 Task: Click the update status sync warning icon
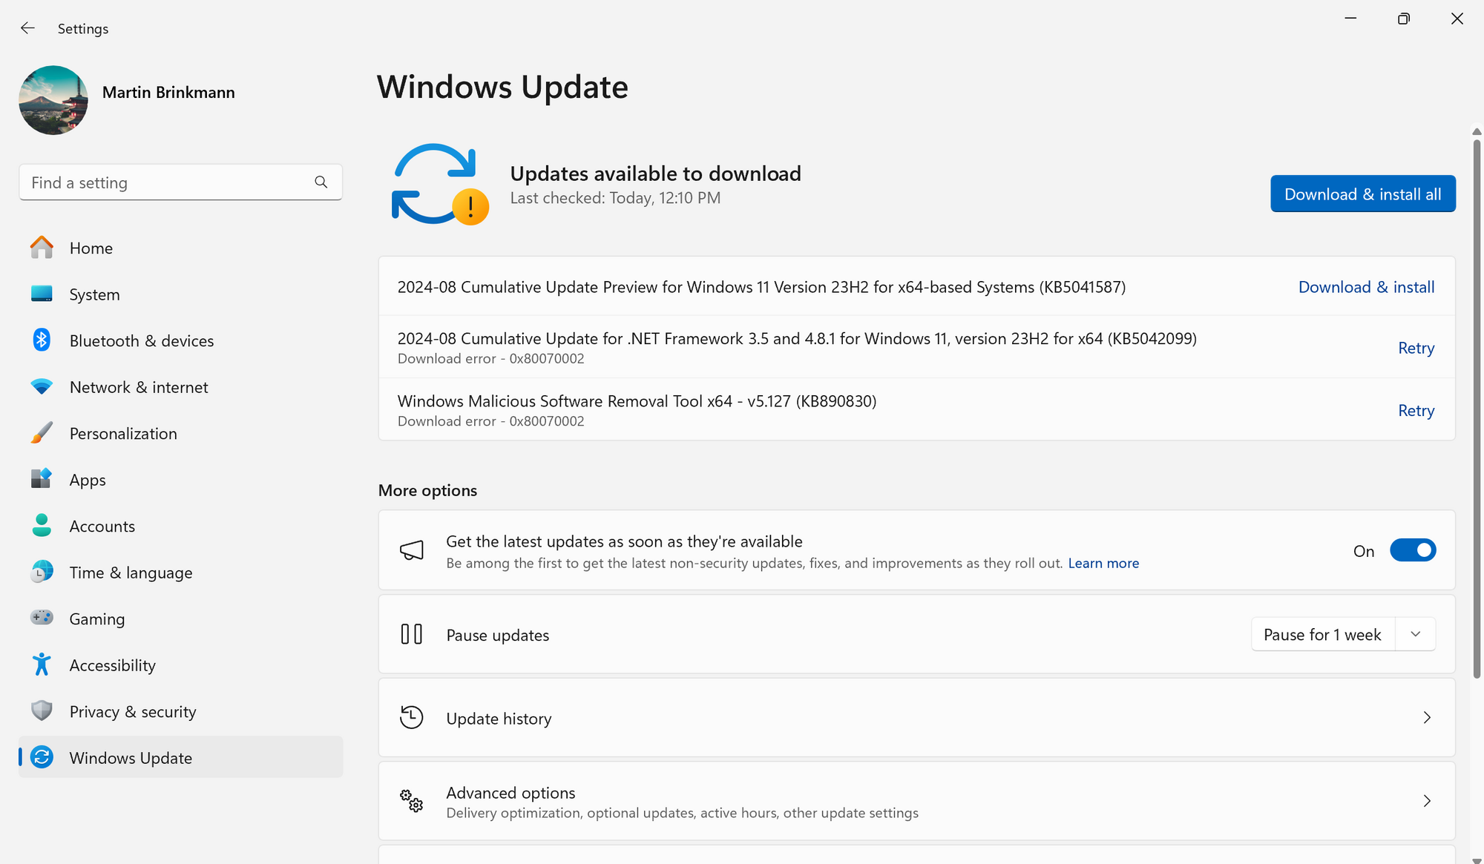(x=440, y=184)
